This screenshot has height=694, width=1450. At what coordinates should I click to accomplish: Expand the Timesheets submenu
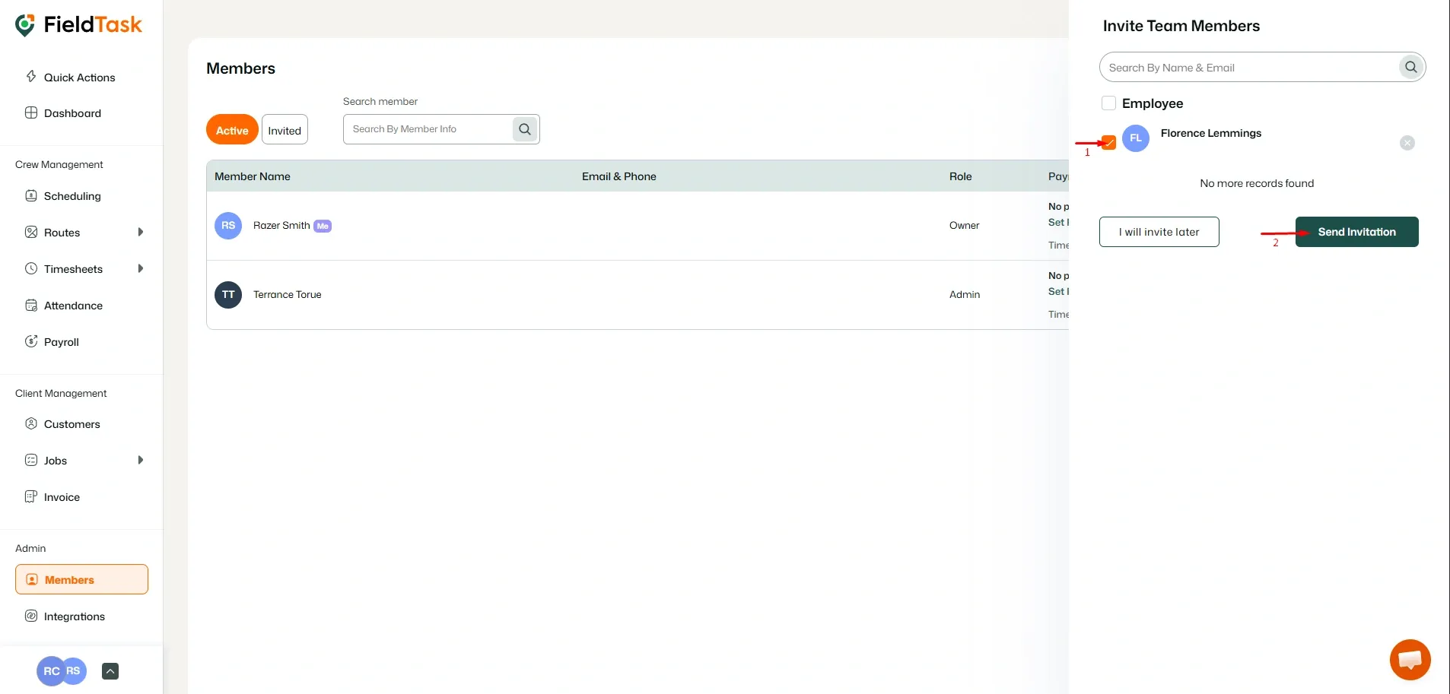(x=141, y=268)
